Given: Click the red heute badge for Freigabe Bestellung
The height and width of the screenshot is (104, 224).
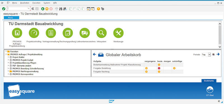Looking at the screenshot, I should pos(159,68).
